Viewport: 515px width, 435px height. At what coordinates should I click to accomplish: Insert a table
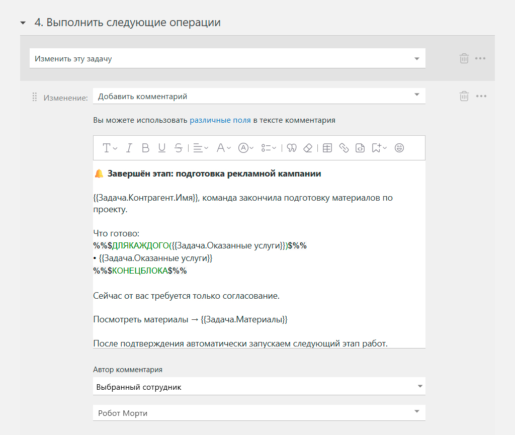tap(327, 148)
